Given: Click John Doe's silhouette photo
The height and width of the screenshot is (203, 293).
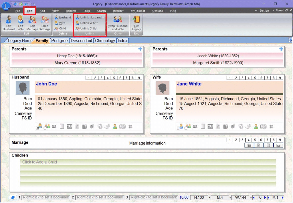Looking at the screenshot, I should (23, 88).
